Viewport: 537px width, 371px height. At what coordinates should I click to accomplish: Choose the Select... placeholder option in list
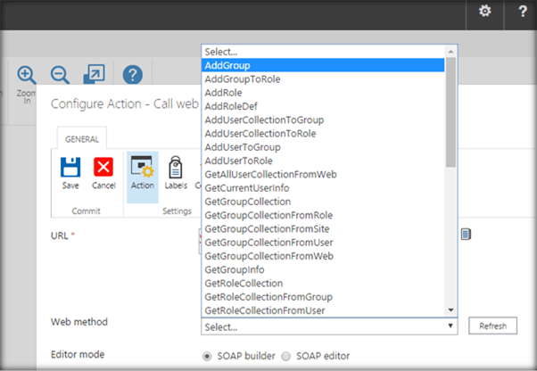323,52
